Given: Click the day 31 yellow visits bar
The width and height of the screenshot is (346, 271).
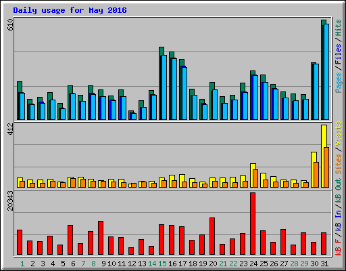Looking at the screenshot, I should [323, 156].
